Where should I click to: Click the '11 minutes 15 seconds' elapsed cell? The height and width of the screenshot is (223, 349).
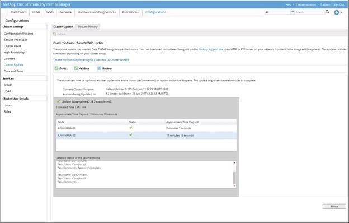(180, 136)
